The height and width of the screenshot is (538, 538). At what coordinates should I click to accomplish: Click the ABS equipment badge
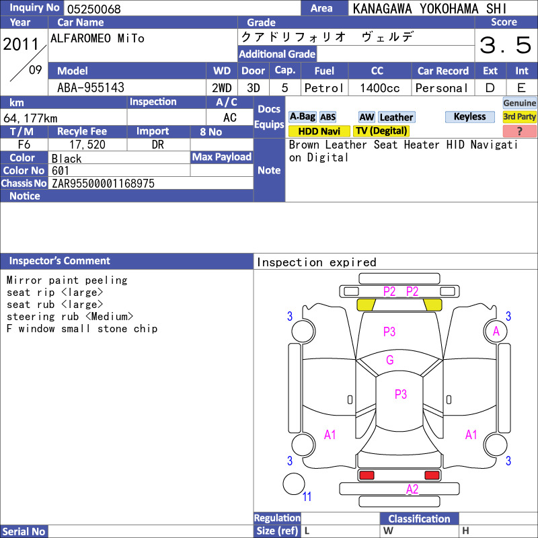(328, 117)
